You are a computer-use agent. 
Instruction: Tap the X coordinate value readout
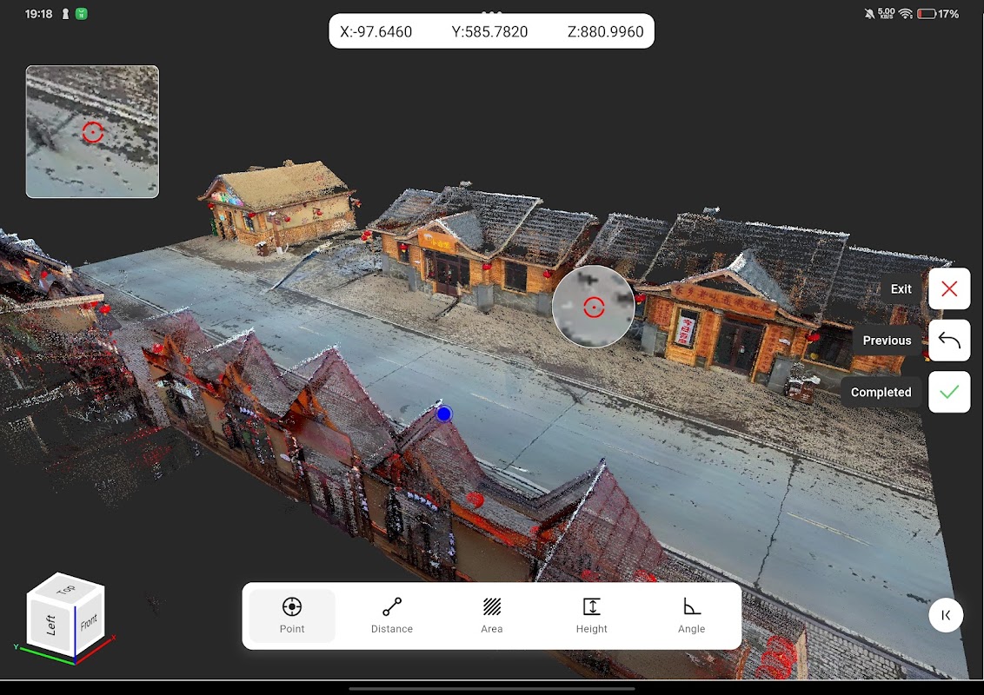376,32
